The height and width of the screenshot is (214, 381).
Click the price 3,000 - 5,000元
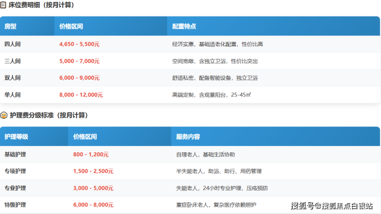point(93,188)
